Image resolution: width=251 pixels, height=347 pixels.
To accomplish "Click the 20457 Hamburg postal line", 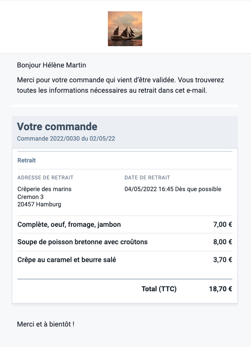I will (39, 204).
